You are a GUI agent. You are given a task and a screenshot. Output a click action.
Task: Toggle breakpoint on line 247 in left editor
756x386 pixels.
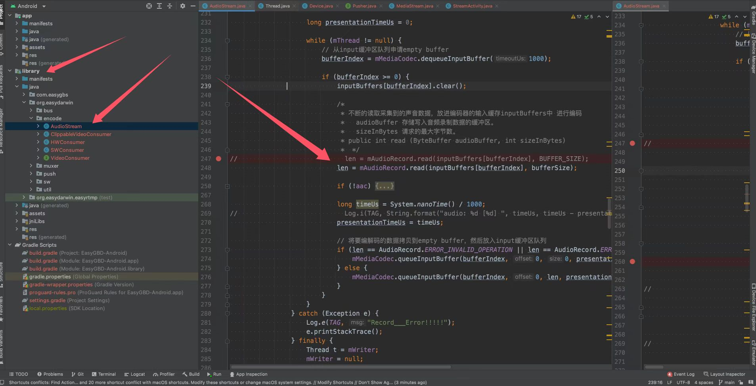pyautogui.click(x=218, y=159)
